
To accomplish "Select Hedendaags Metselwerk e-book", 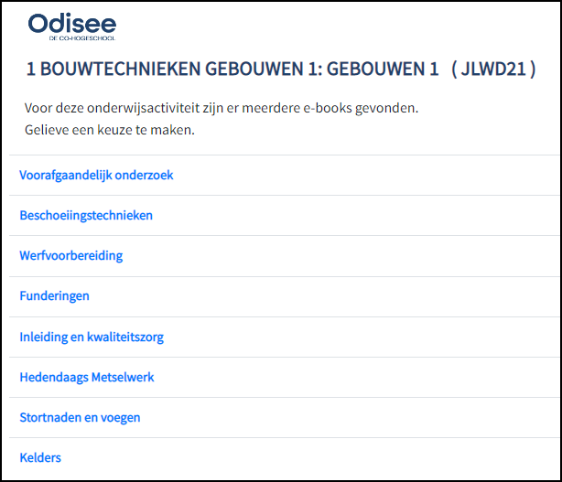I will 87,377.
